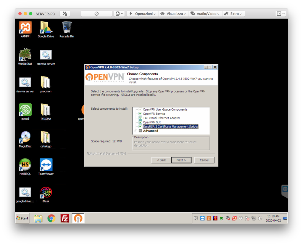Launch the MagicDisc shortcut
This screenshot has height=245, width=303.
tap(25, 139)
